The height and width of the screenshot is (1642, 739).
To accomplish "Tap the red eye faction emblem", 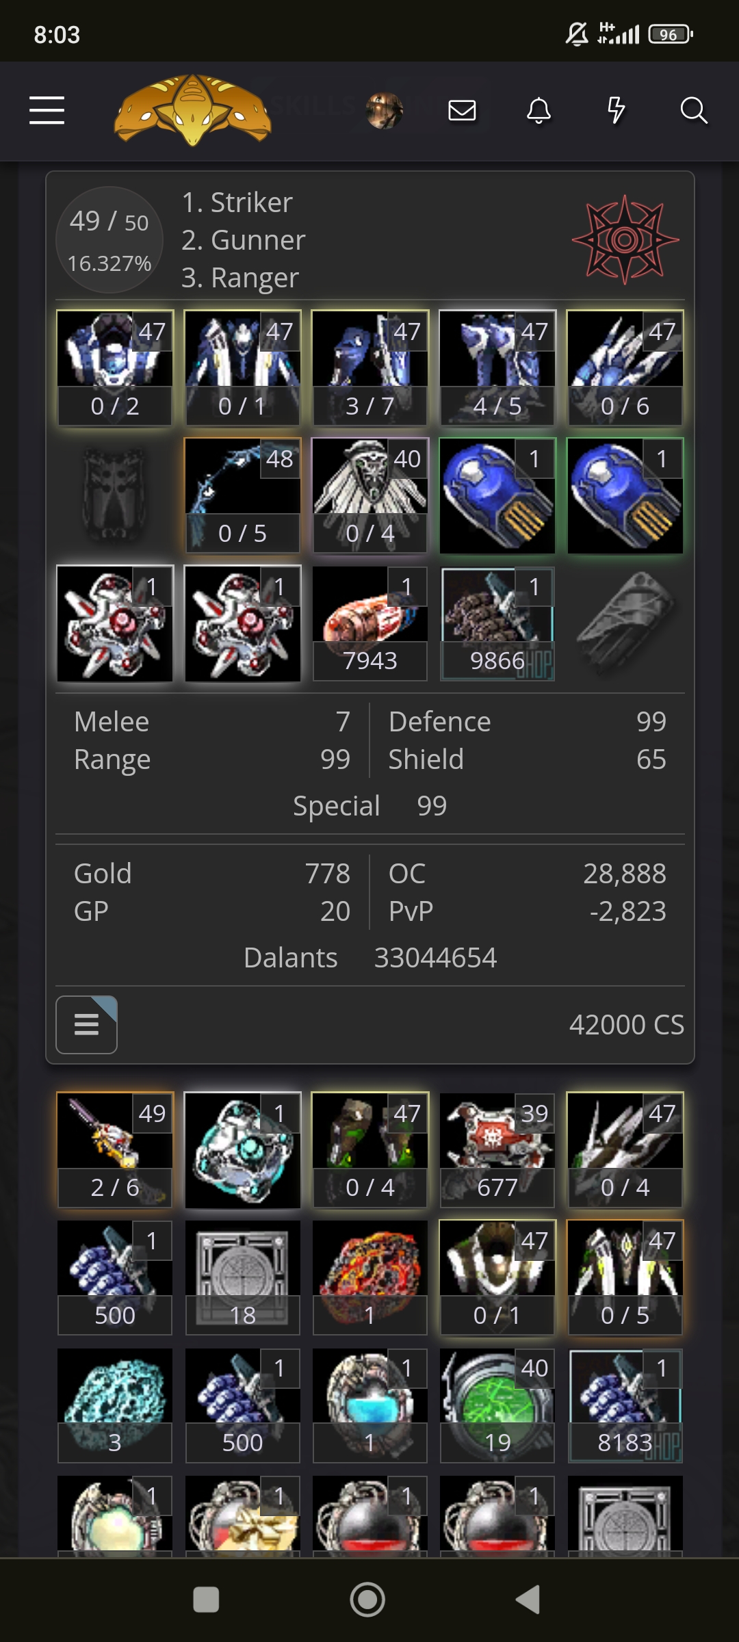I will click(625, 239).
